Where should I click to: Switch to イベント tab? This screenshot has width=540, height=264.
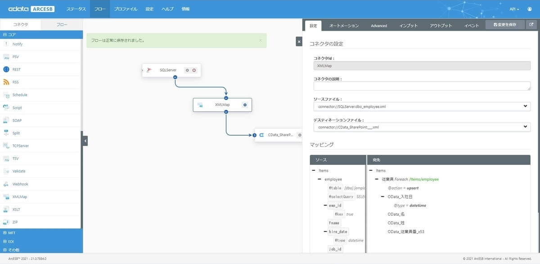click(x=472, y=26)
